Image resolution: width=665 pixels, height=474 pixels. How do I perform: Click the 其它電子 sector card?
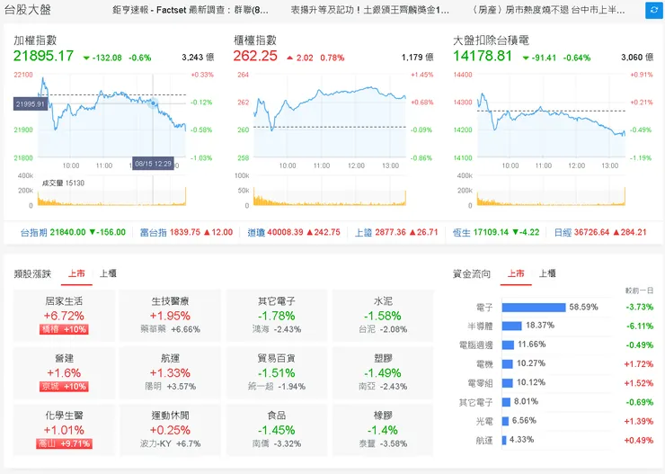pos(277,316)
